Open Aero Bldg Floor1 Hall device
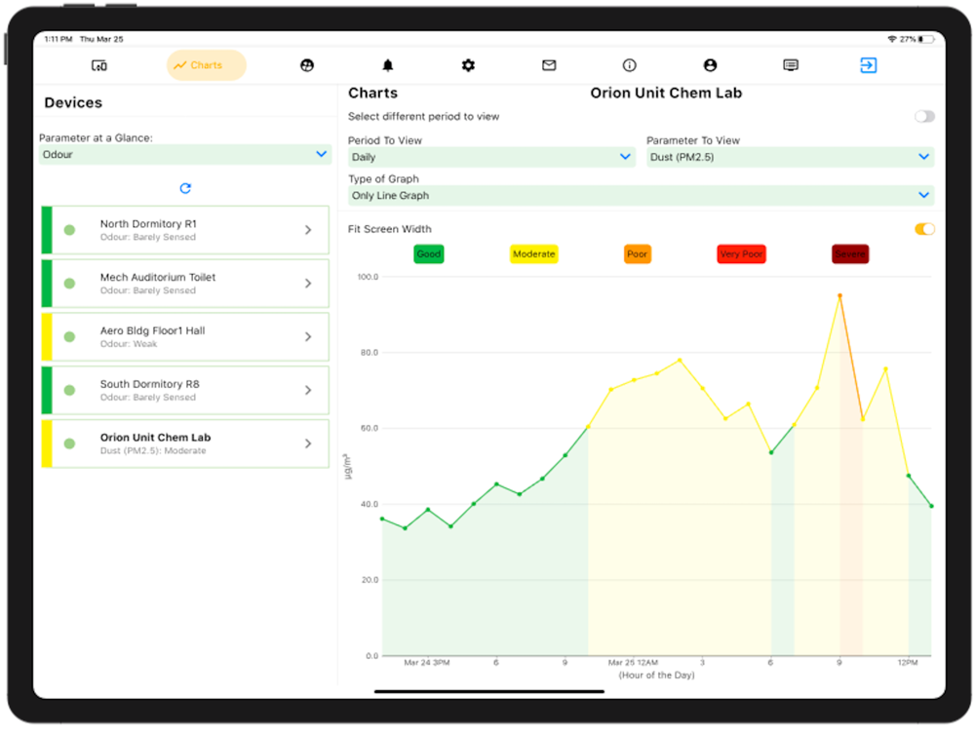Viewport: 975px width, 731px height. (x=184, y=337)
